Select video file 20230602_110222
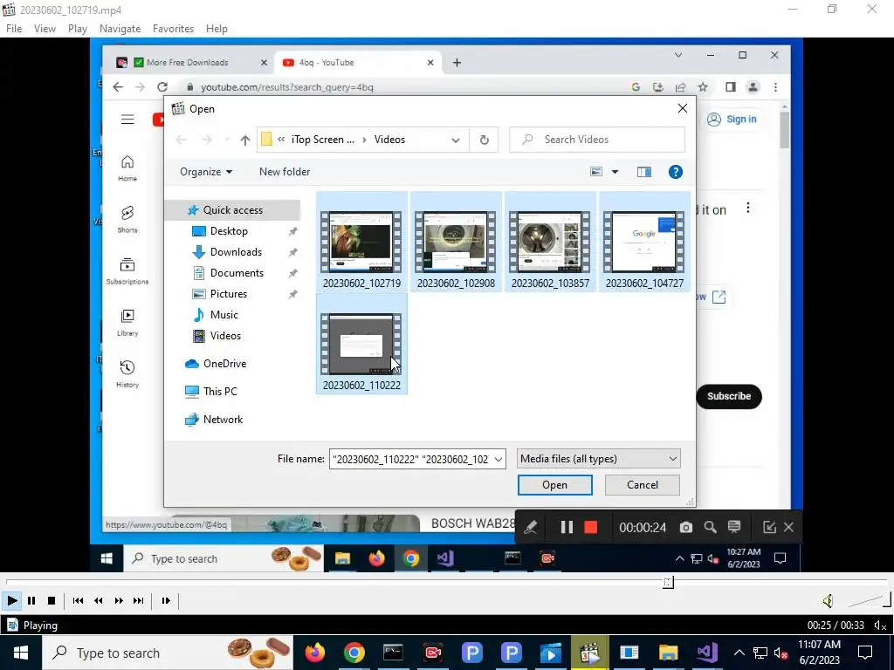 coord(361,344)
